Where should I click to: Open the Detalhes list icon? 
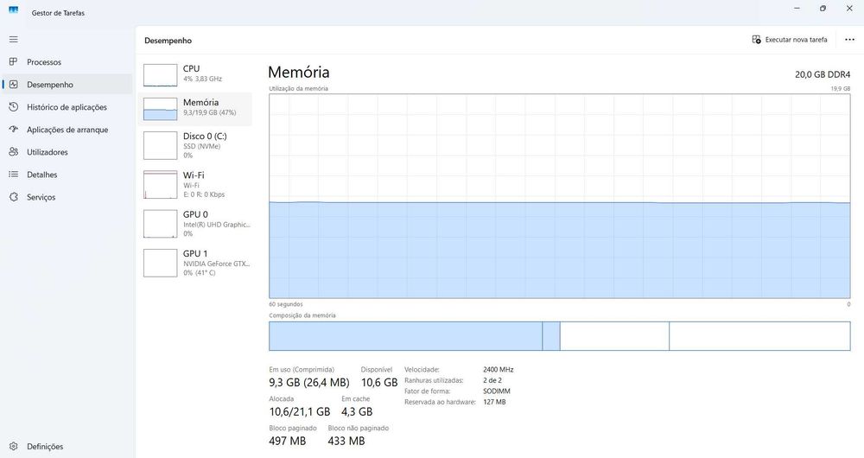pos(13,175)
